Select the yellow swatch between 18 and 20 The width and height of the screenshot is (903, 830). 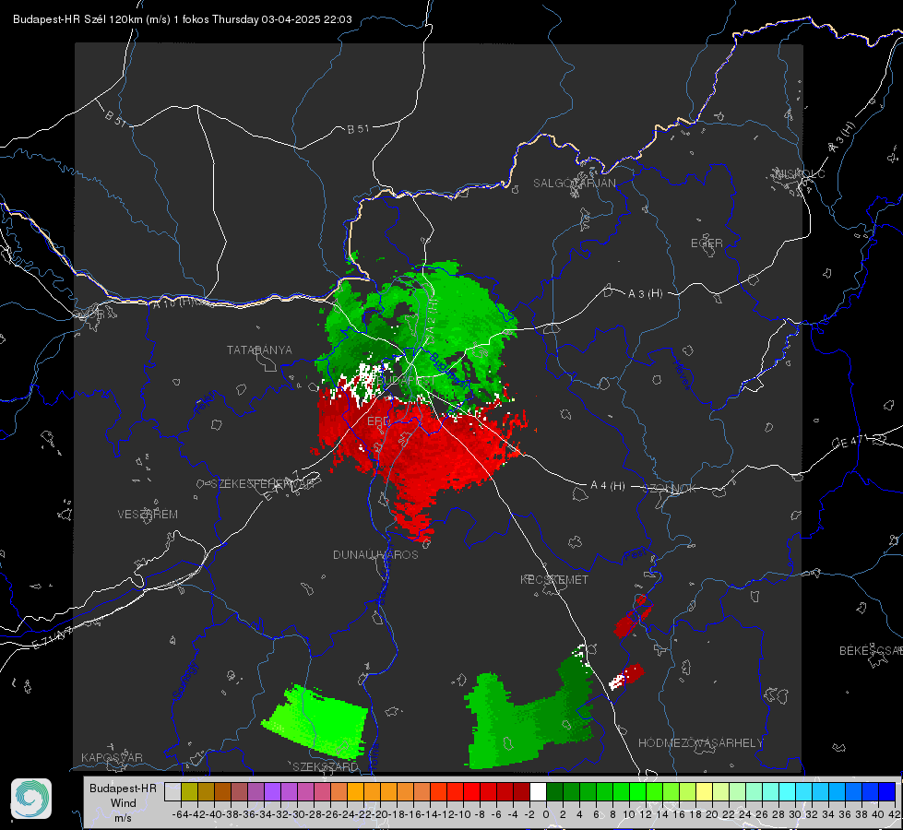(704, 792)
